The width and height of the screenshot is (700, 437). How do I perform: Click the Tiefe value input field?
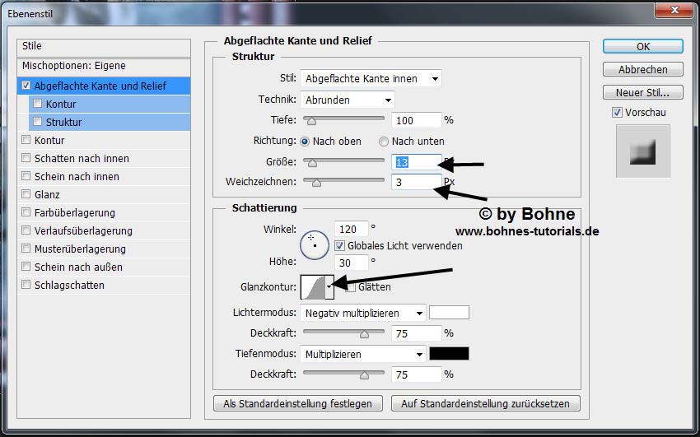coord(417,120)
